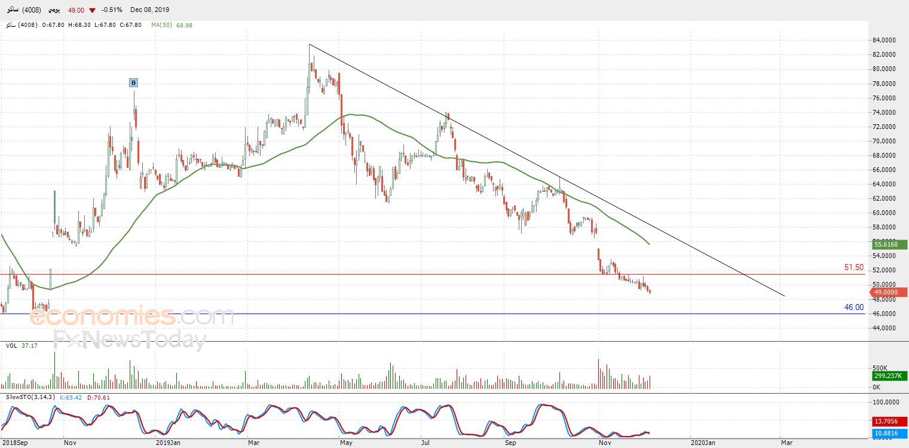The image size is (909, 448).
Task: Click the K:65.42 stochastic reading
Action: (71, 397)
